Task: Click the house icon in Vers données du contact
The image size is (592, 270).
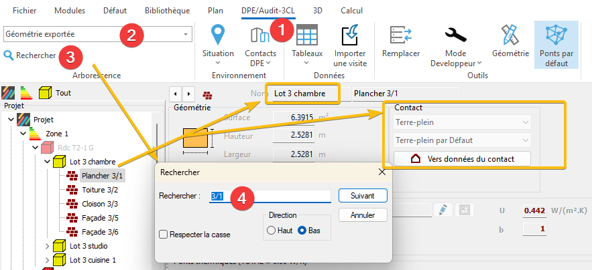Action: pyautogui.click(x=415, y=159)
